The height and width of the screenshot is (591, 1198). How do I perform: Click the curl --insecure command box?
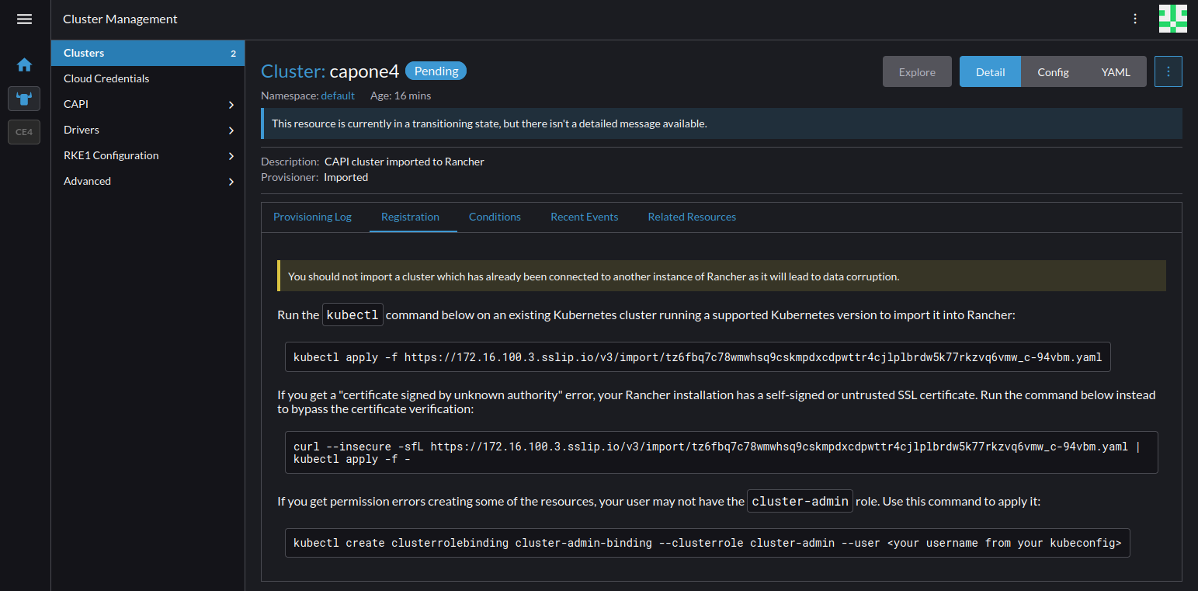click(x=721, y=453)
